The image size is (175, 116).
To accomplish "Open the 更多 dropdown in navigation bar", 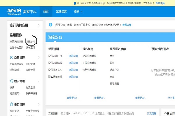I will tap(78, 12).
